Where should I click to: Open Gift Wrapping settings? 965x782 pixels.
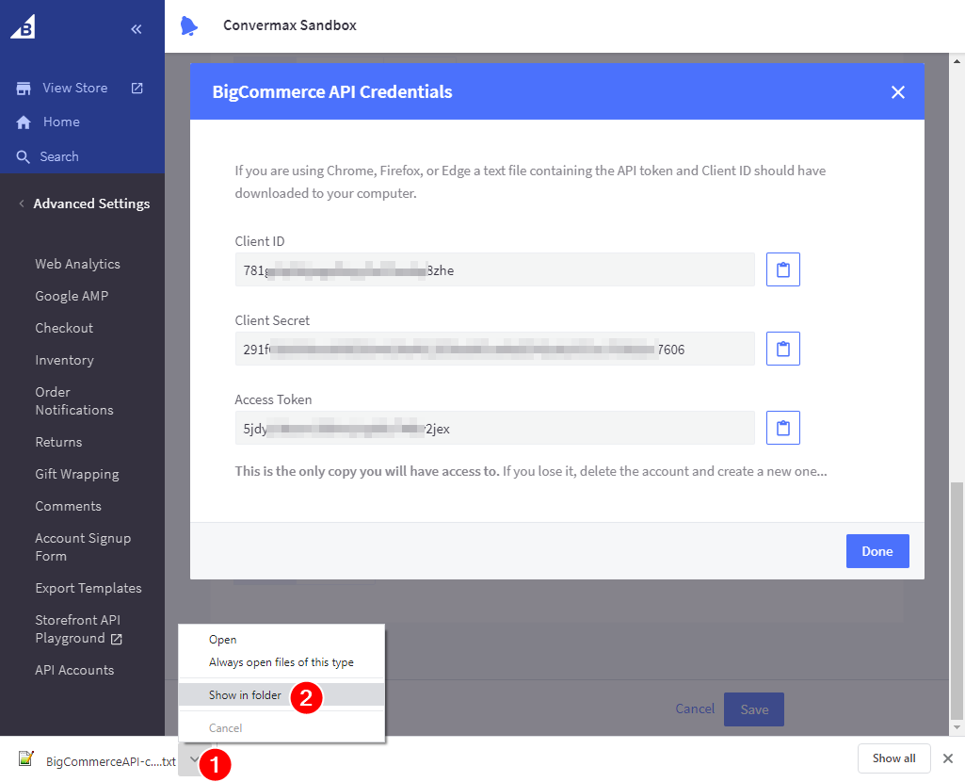pos(77,474)
